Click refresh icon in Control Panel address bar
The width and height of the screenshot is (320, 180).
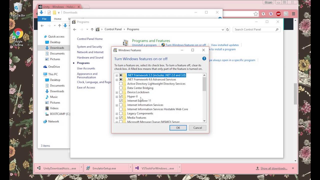[x=227, y=29]
